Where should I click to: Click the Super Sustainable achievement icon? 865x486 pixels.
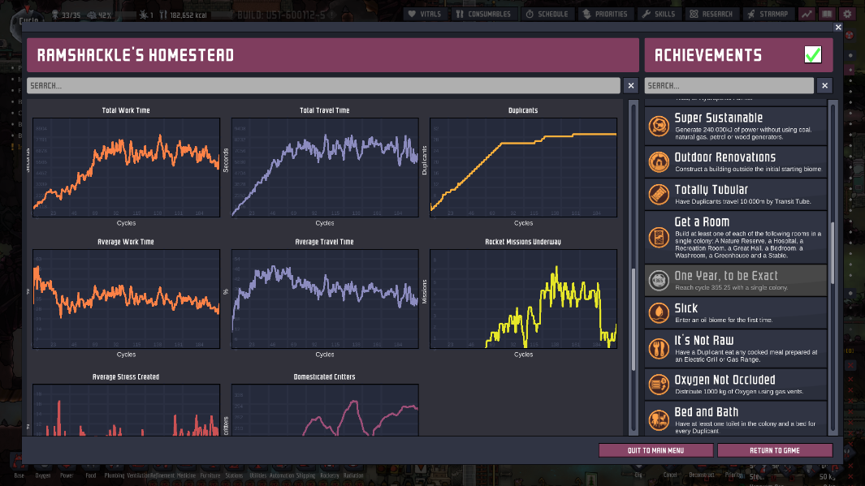658,126
